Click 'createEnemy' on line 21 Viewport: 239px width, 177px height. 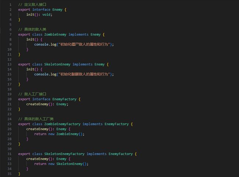pyautogui.click(x=38, y=104)
